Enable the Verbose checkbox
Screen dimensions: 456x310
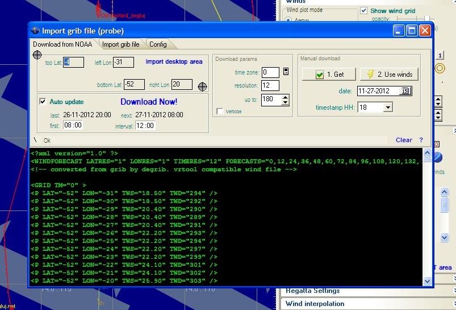pyautogui.click(x=220, y=111)
